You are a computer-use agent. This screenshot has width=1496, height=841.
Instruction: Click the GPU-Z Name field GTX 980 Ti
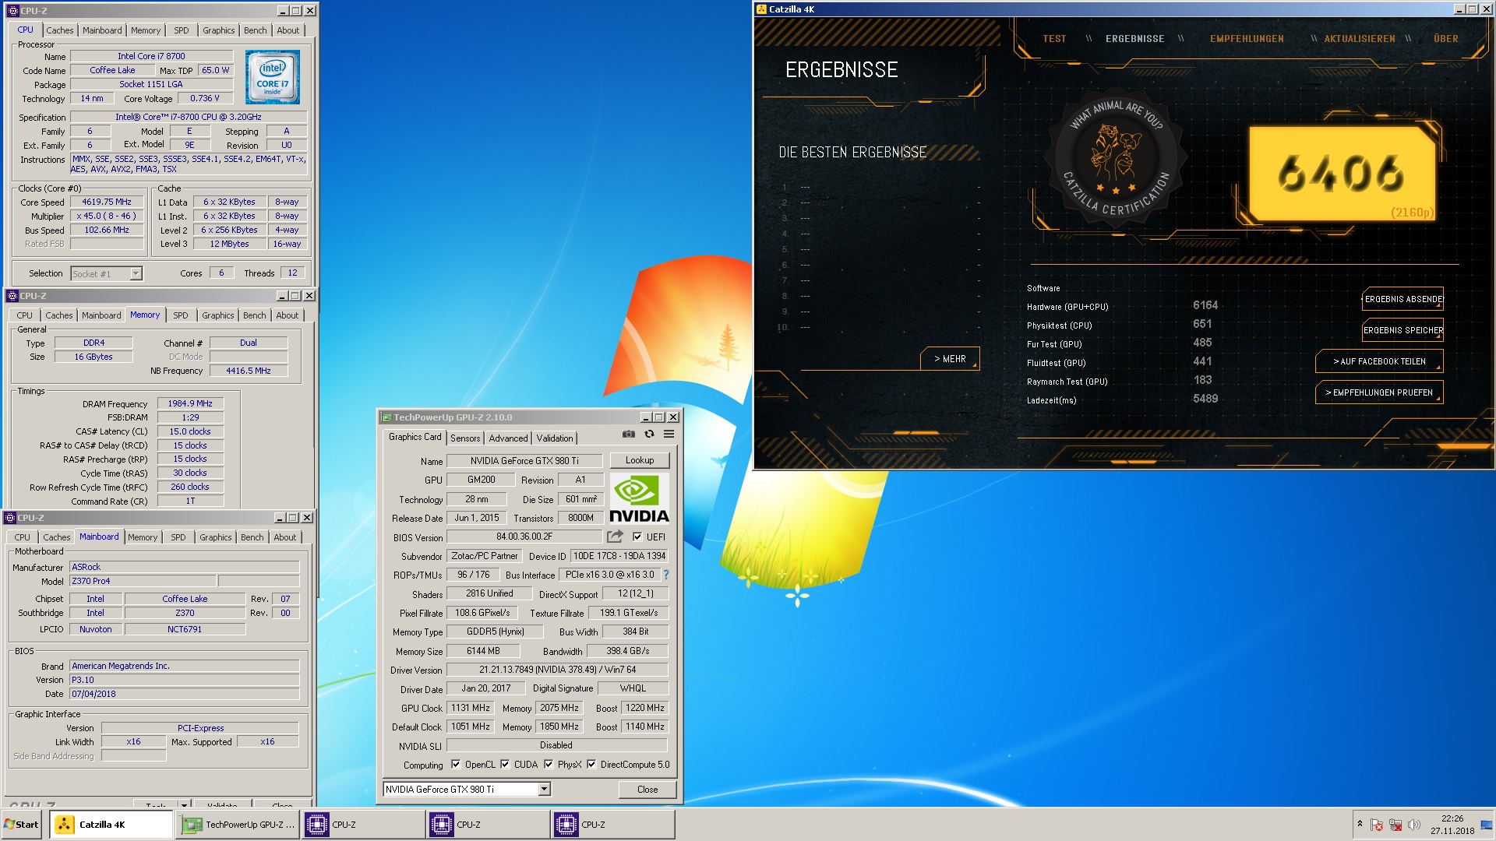[524, 461]
